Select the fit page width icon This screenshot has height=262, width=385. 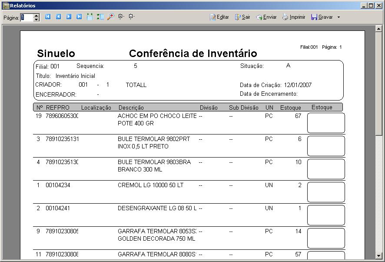[90, 17]
